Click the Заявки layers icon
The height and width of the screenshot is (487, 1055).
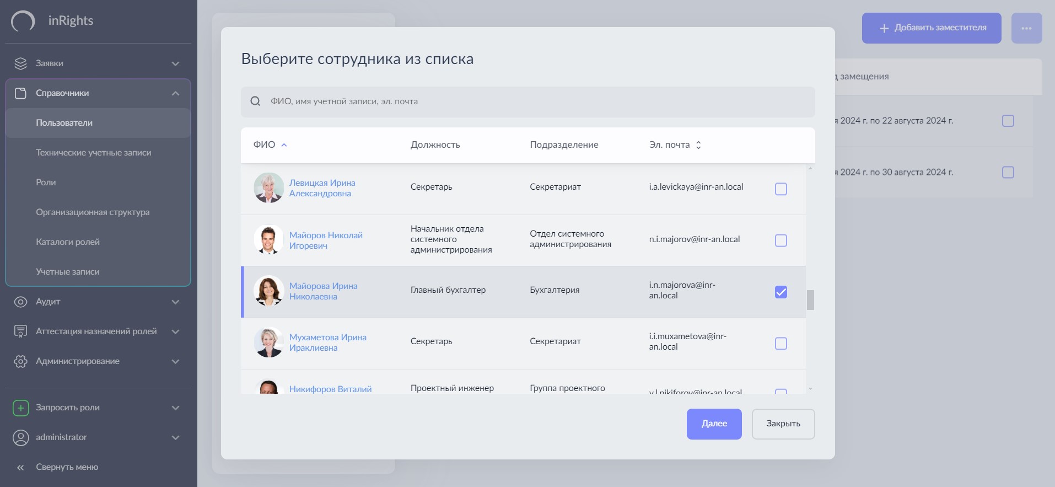point(20,63)
